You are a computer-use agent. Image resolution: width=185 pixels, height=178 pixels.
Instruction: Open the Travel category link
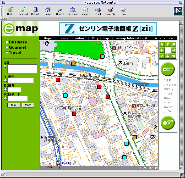(x=15, y=53)
